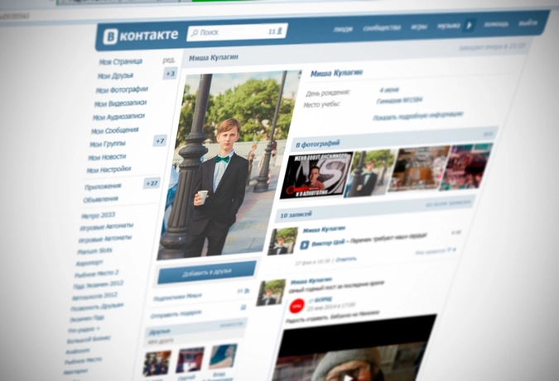Click the school link Гимназия №1584
The height and width of the screenshot is (381, 559).
(x=399, y=101)
